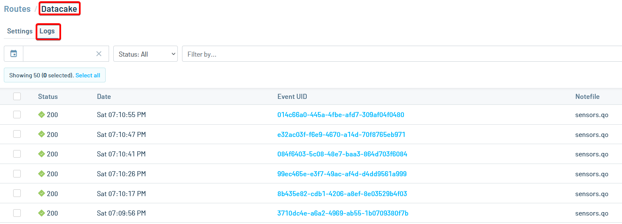This screenshot has height=224, width=622.
Task: Tick the checkbox for the 07:10:17 PM entry
Action: pyautogui.click(x=17, y=193)
